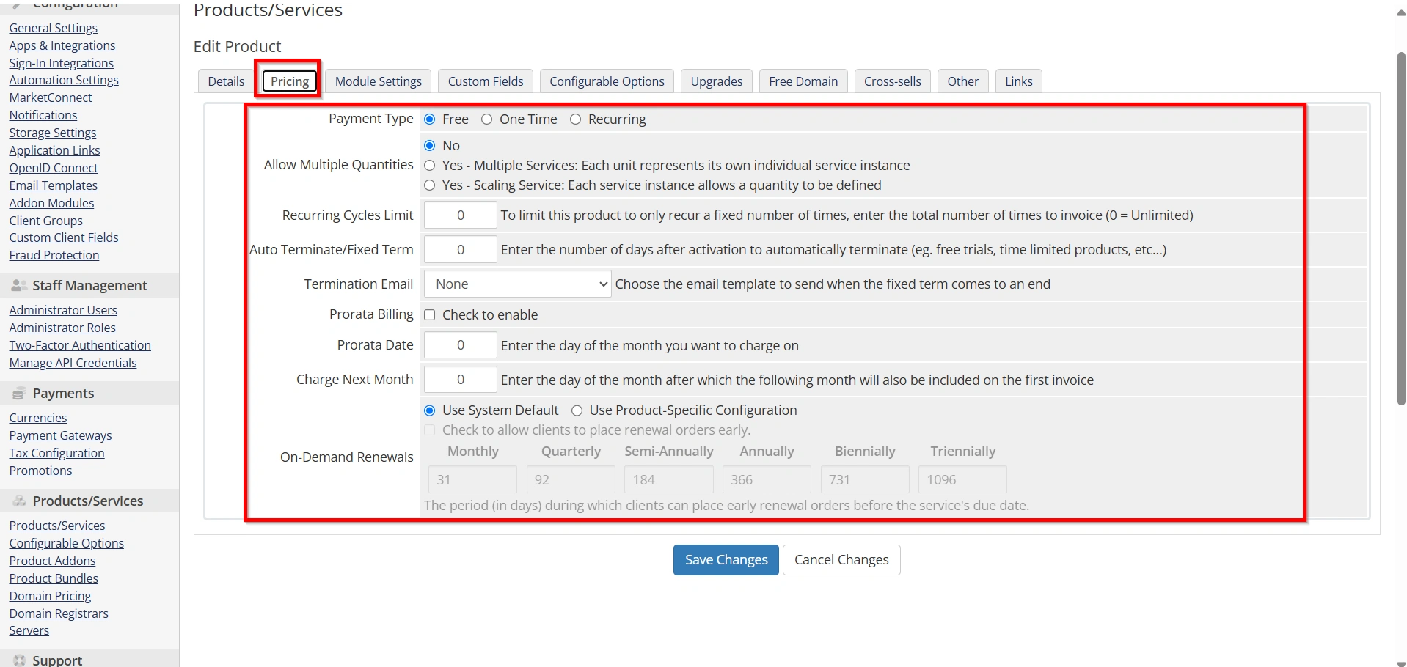Click the Save Changes button
The width and height of the screenshot is (1407, 667).
pos(726,560)
